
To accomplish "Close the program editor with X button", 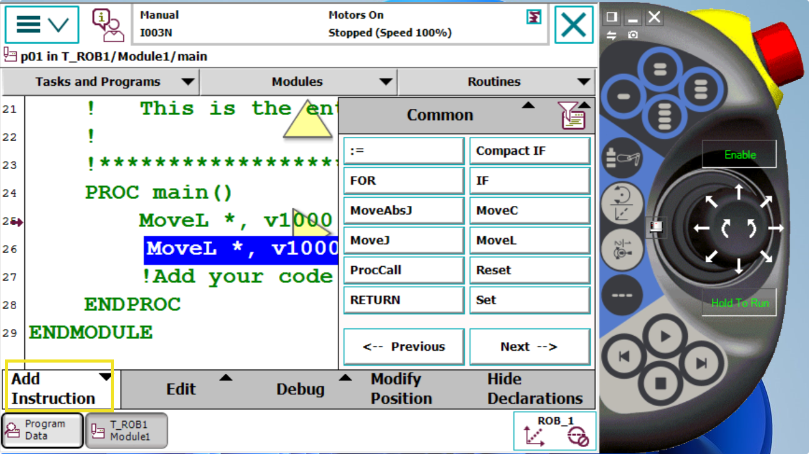I will pyautogui.click(x=573, y=25).
